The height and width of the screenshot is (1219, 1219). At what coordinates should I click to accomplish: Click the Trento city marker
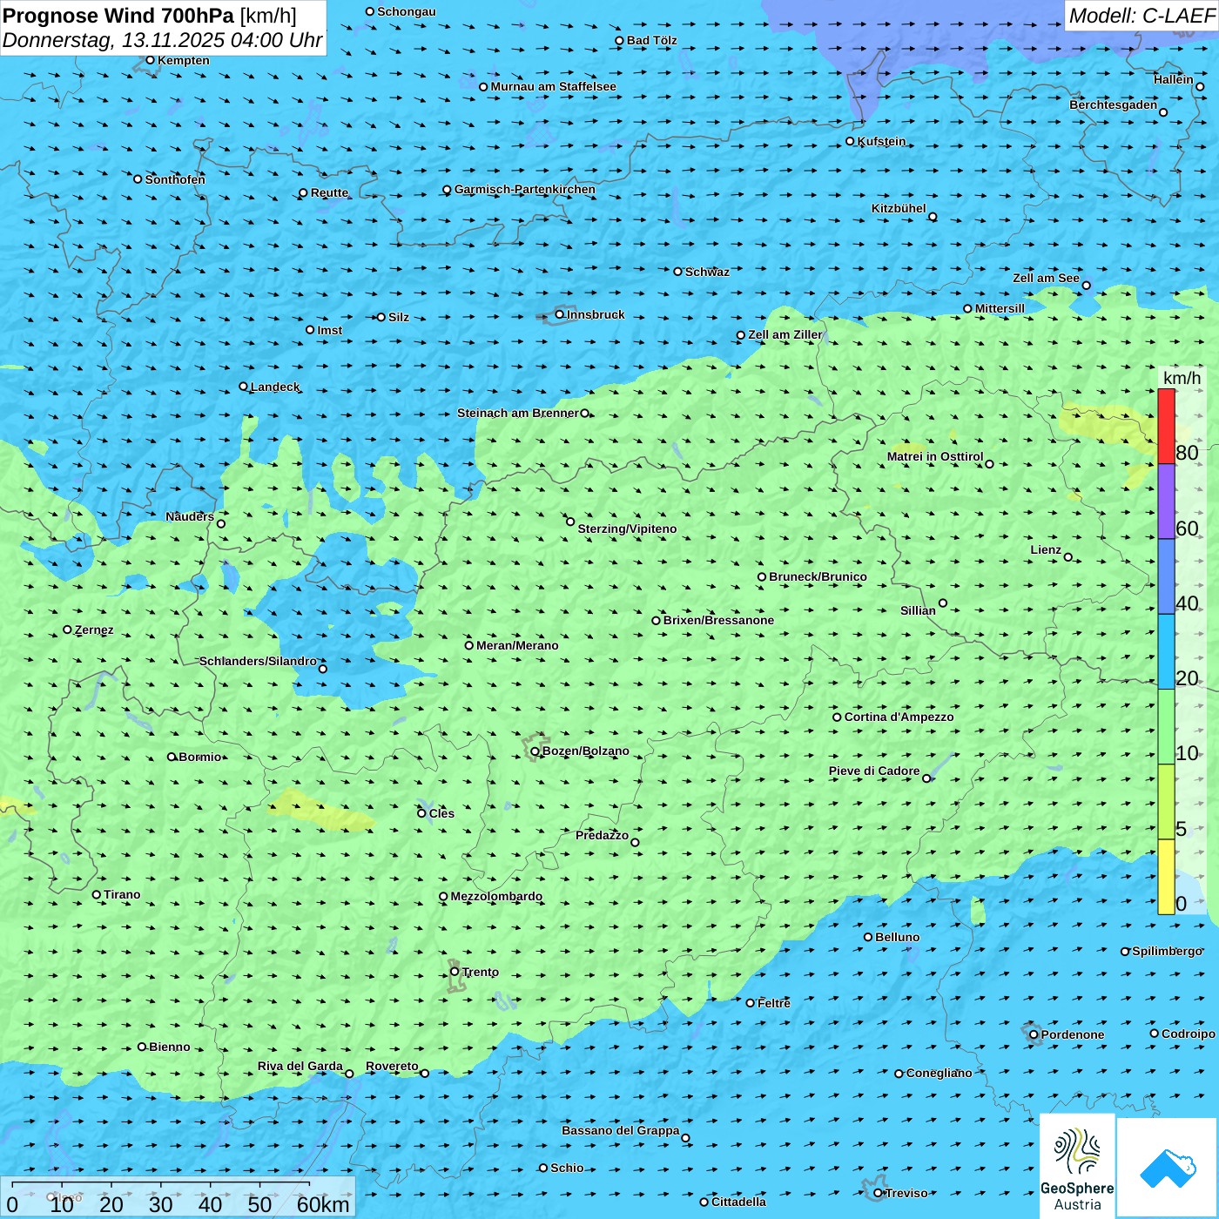(x=455, y=972)
